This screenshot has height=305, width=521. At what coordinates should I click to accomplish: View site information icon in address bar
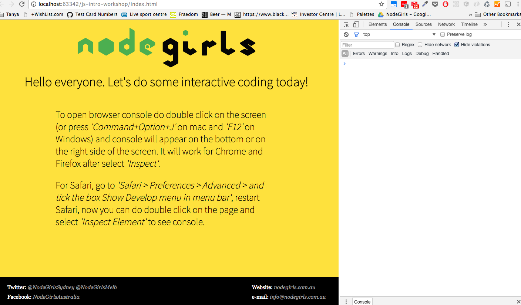tap(34, 4)
